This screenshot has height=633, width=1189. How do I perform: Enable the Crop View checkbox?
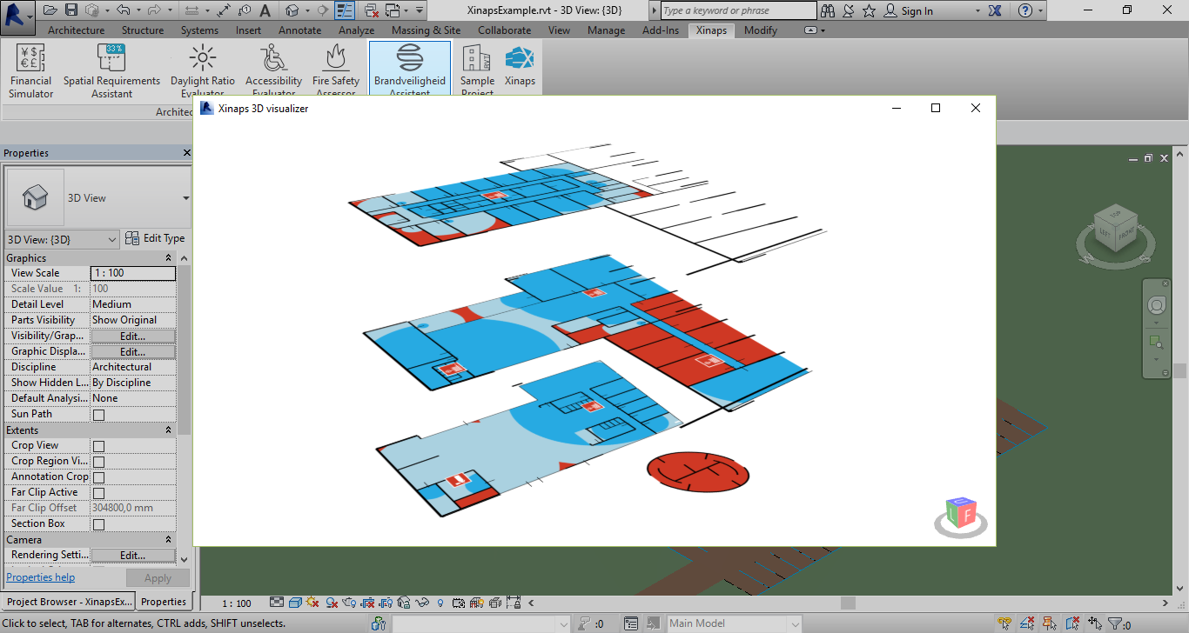[x=98, y=446]
